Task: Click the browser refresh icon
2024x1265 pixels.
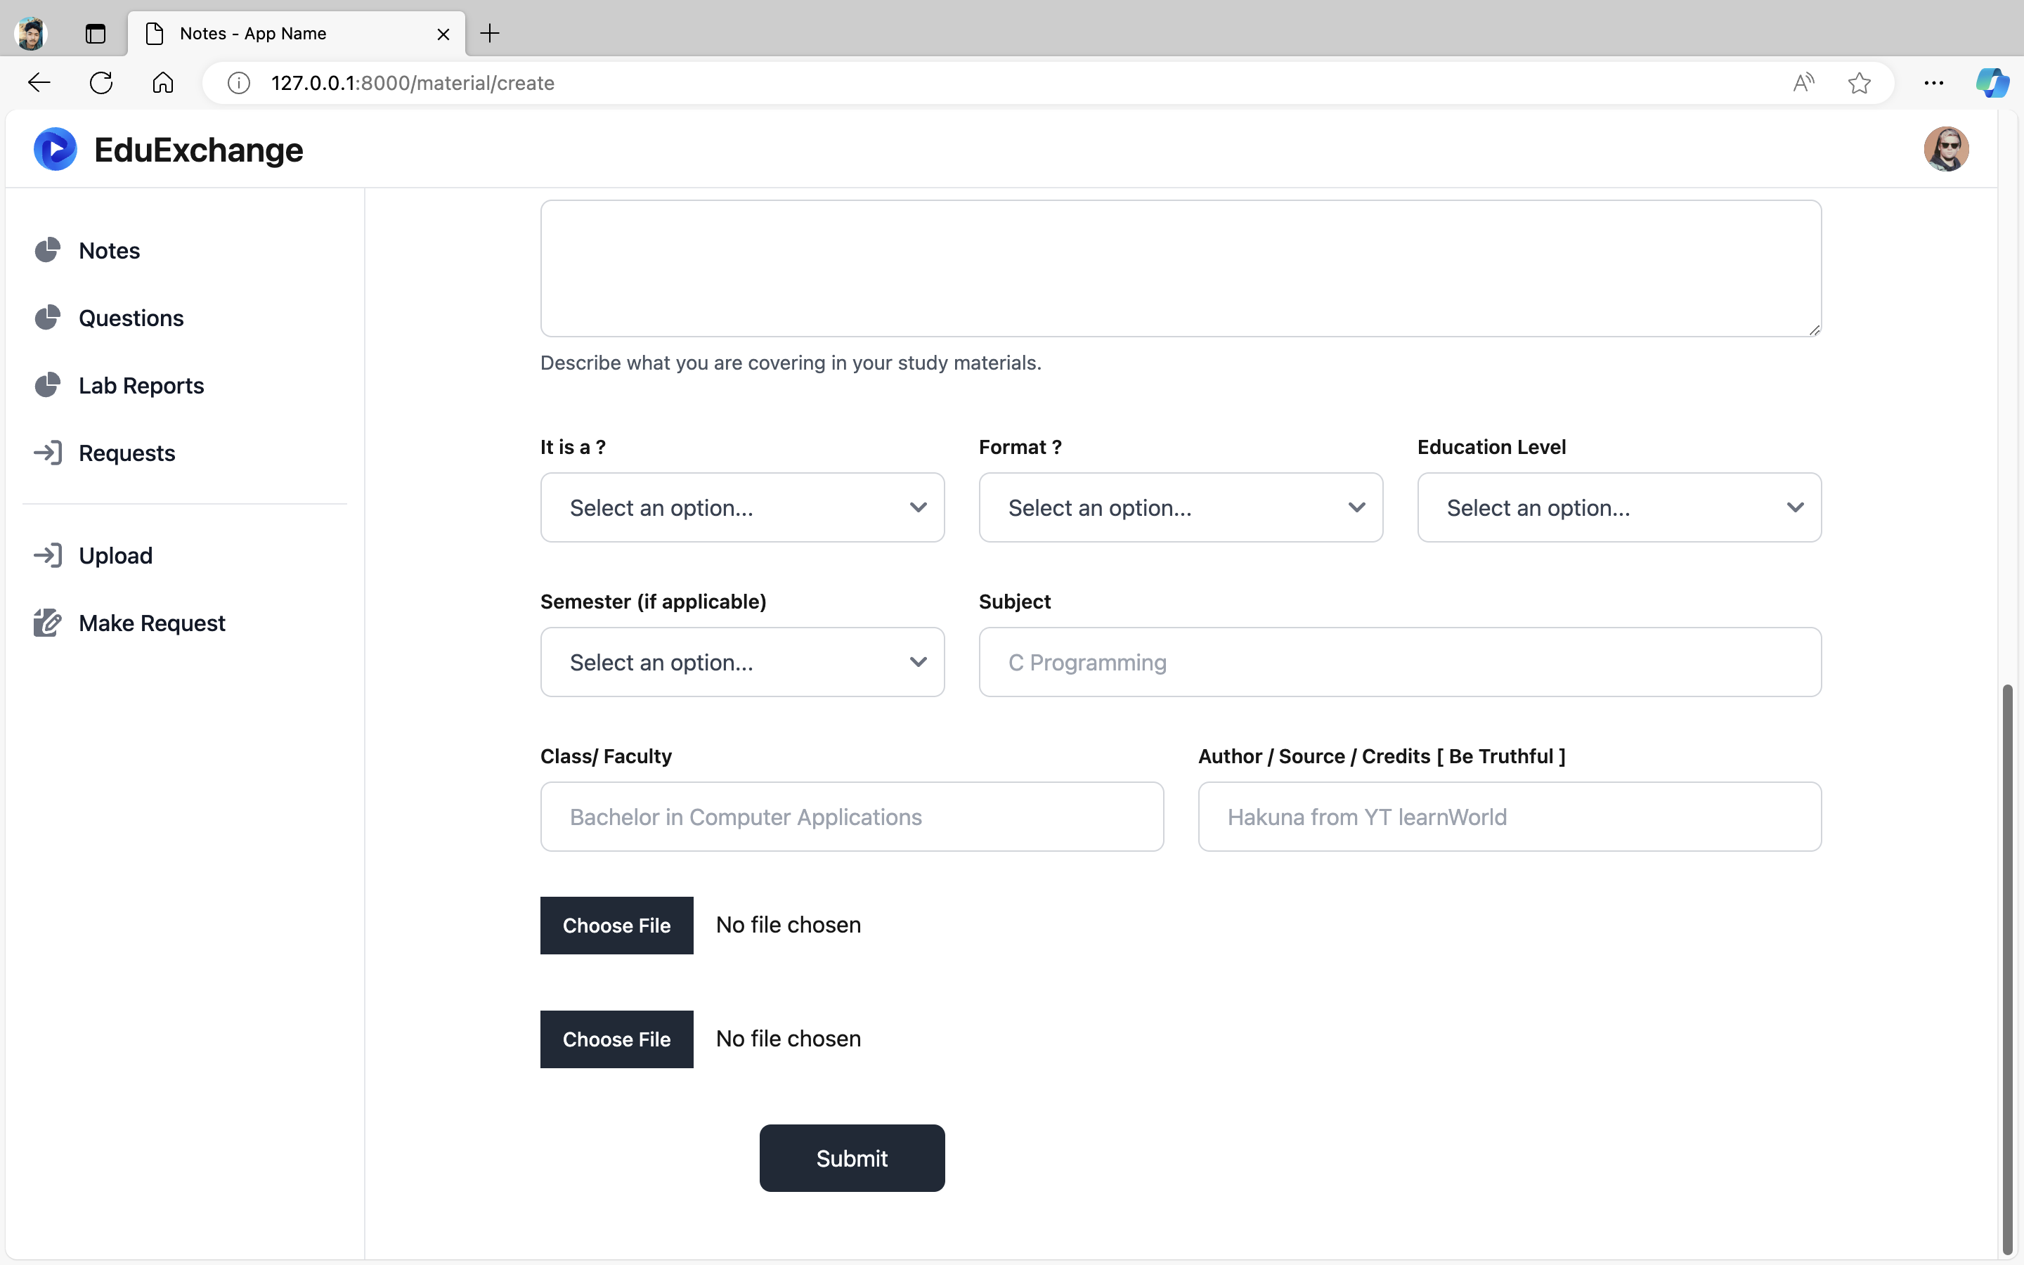Action: [x=101, y=83]
